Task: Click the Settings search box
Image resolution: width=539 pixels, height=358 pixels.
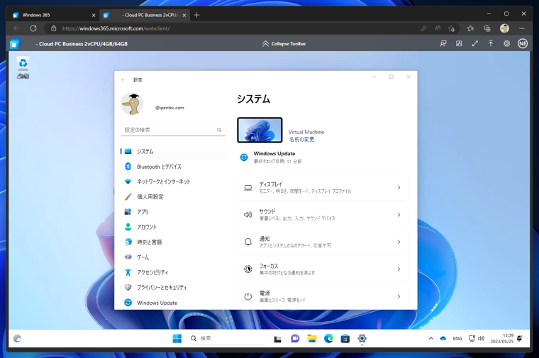Action: pyautogui.click(x=173, y=130)
